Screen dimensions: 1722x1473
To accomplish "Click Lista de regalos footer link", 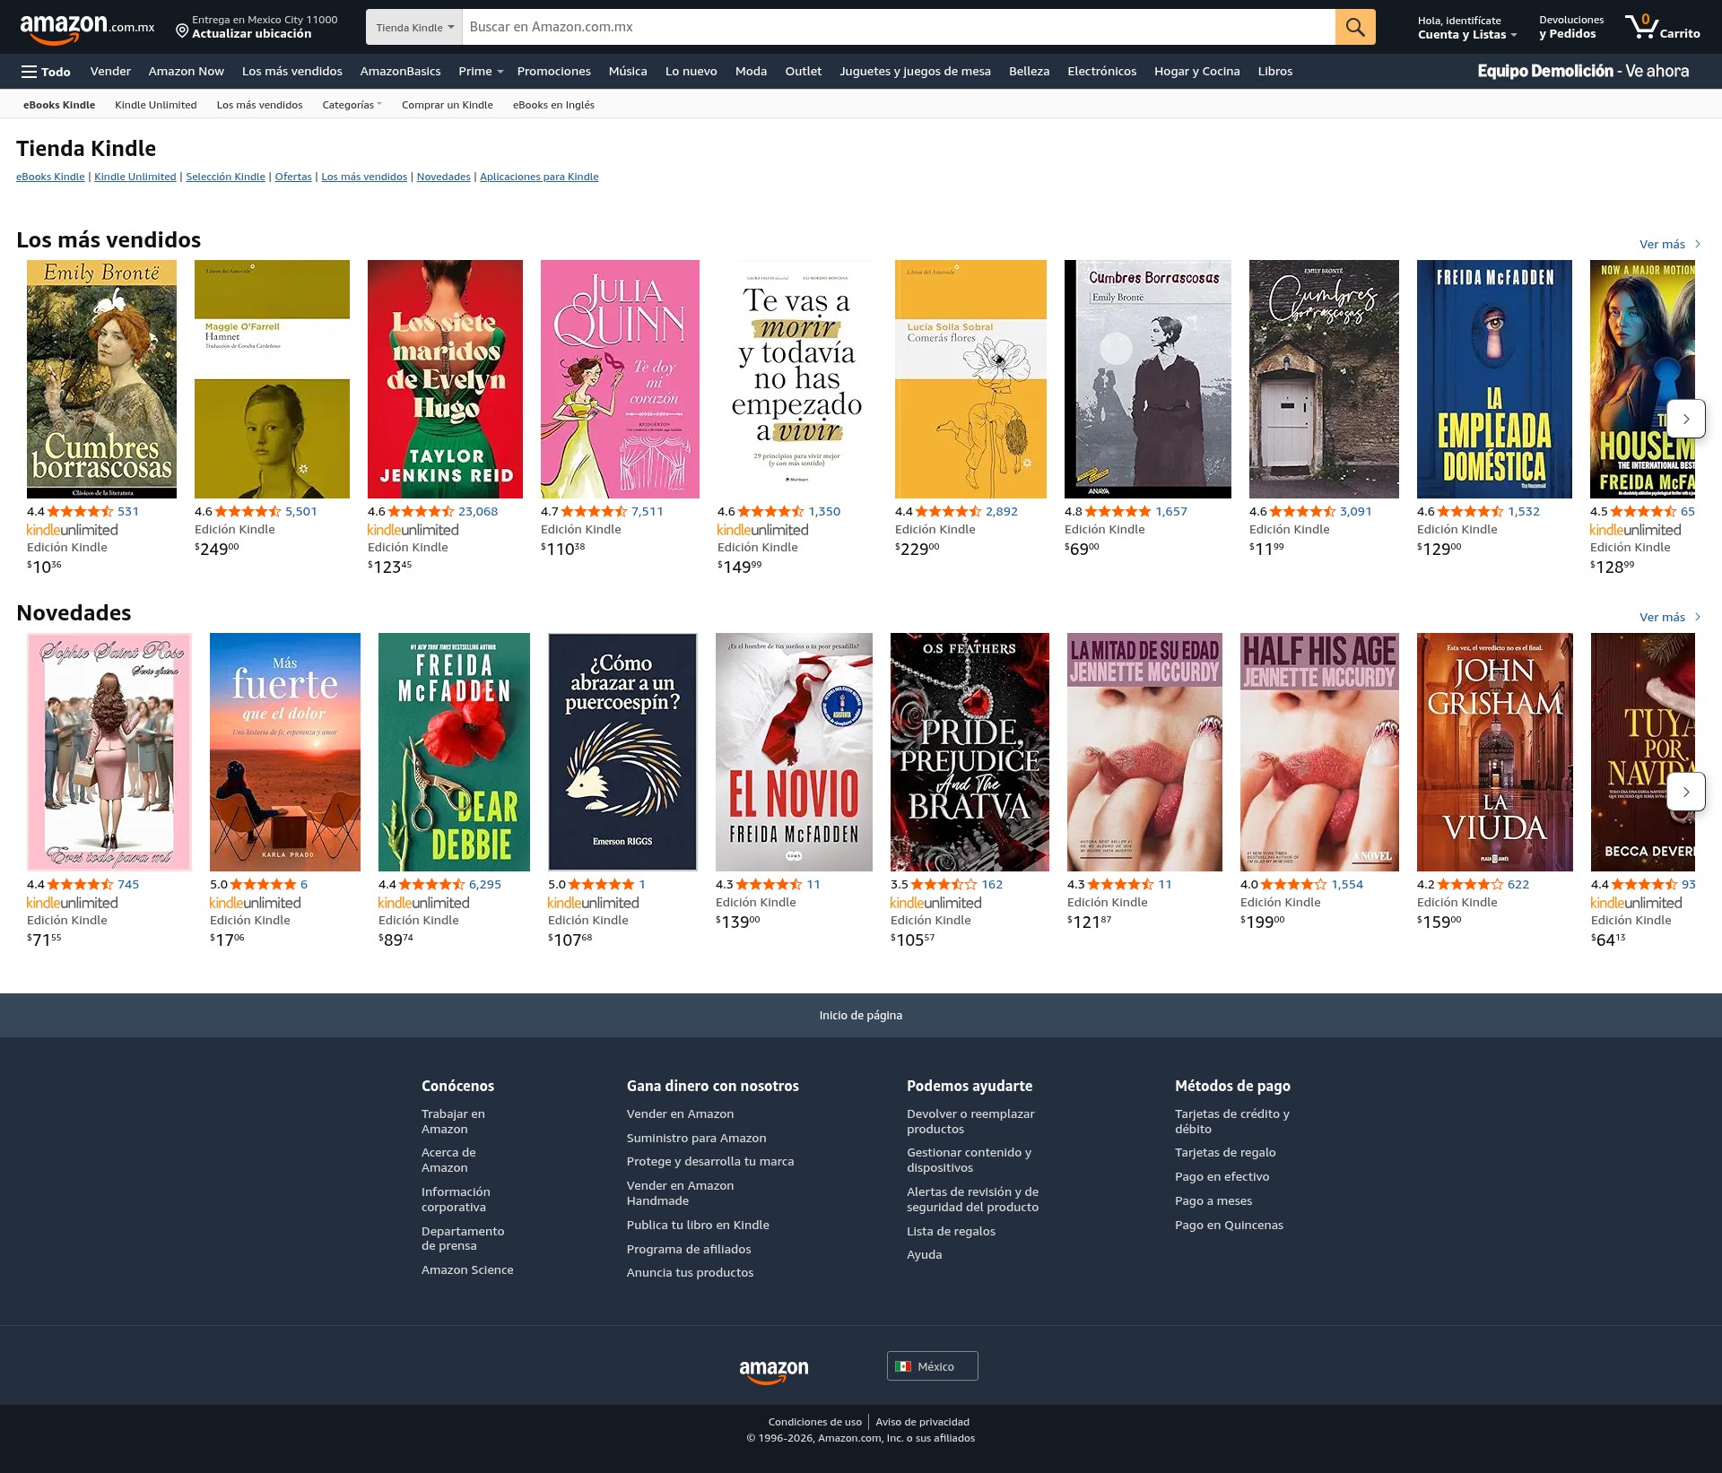I will click(x=951, y=1231).
